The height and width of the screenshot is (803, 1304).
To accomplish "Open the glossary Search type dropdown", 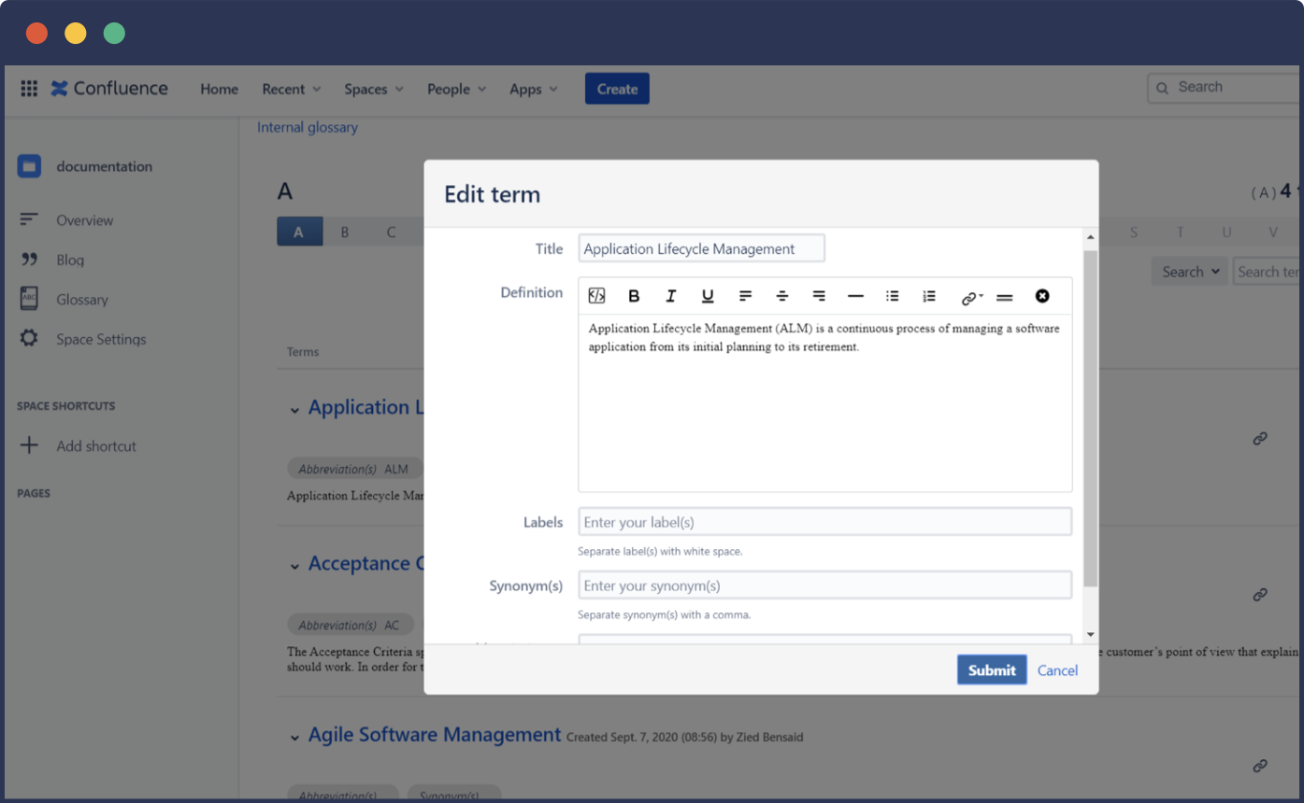I will point(1189,272).
